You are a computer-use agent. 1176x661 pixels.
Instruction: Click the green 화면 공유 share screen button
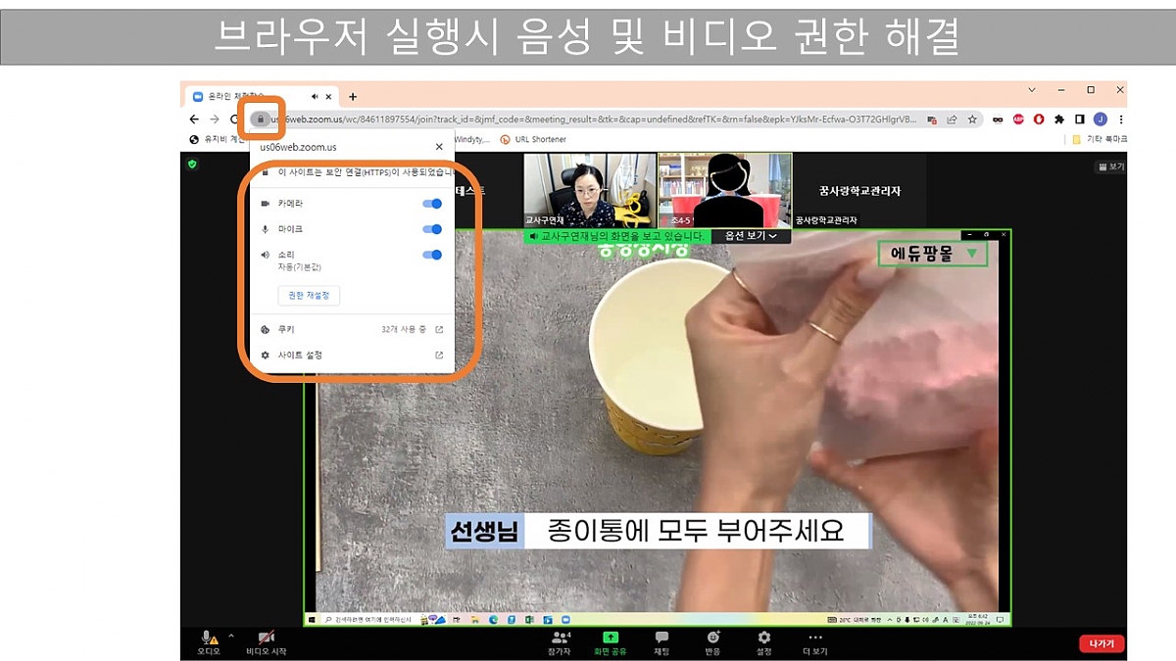click(610, 642)
